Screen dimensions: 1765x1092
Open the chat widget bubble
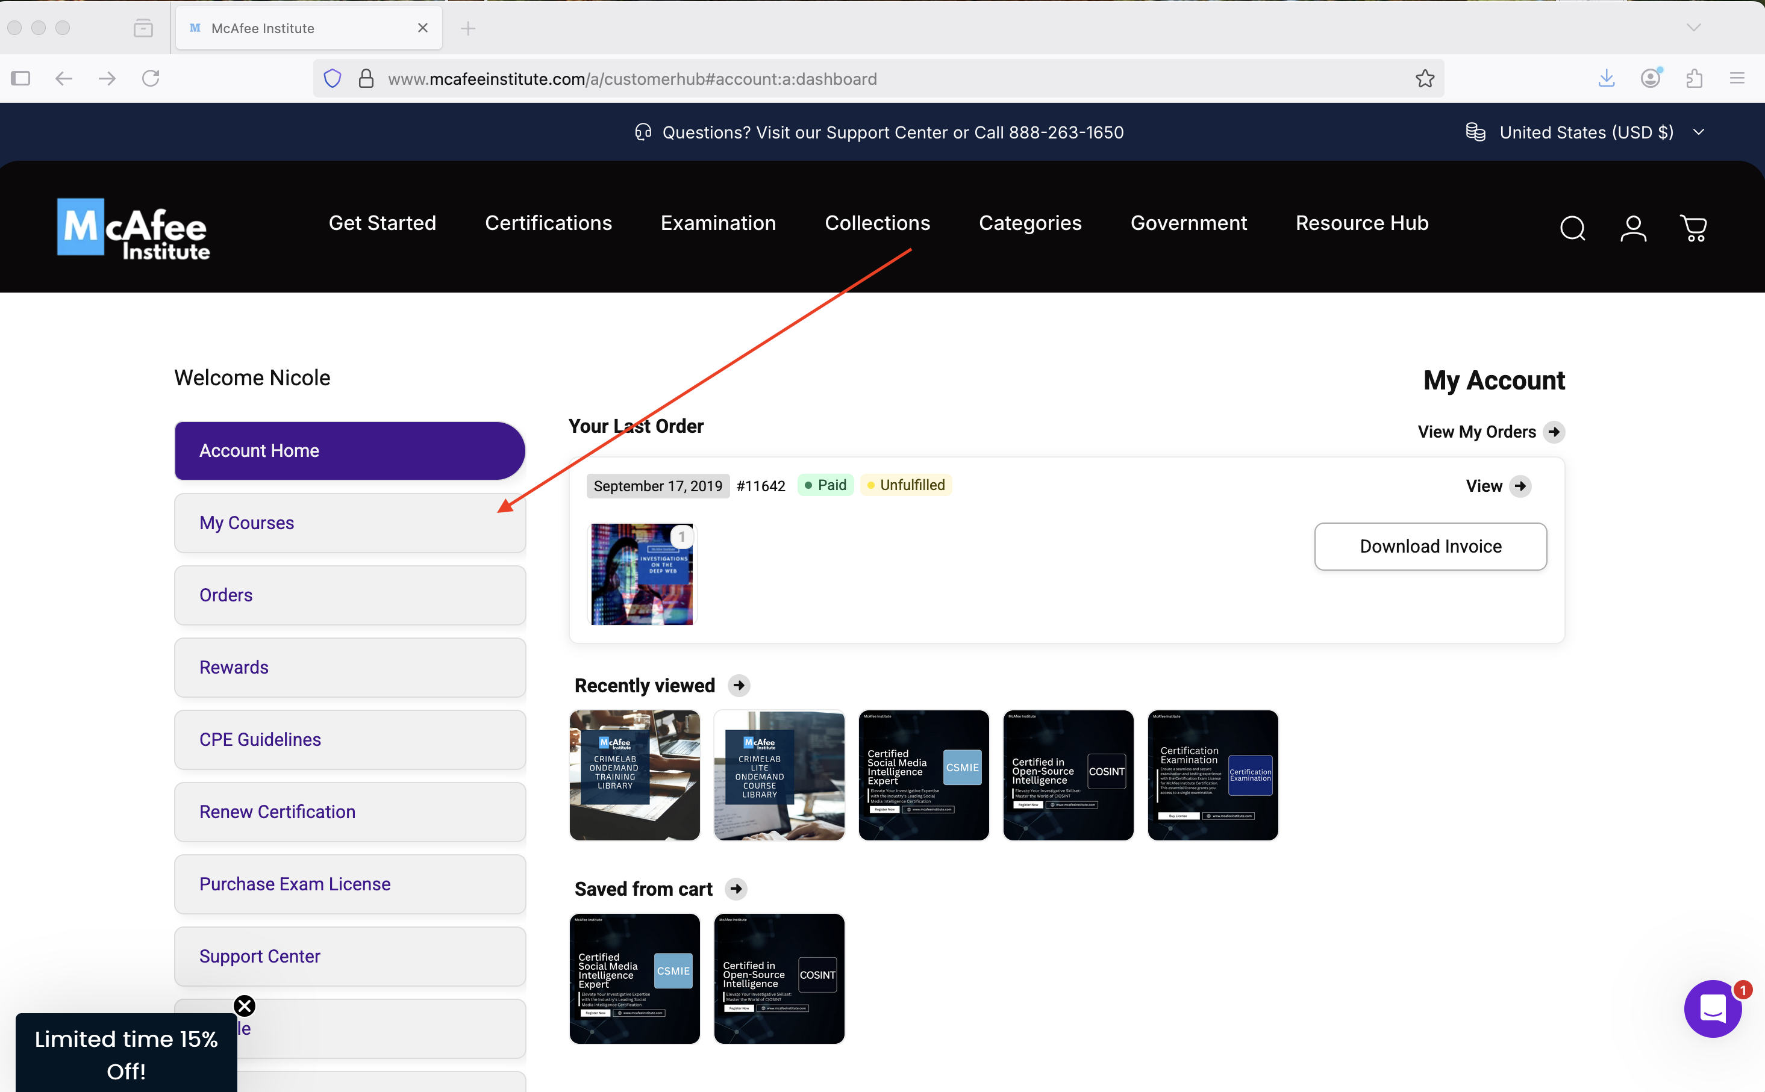pyautogui.click(x=1712, y=1008)
